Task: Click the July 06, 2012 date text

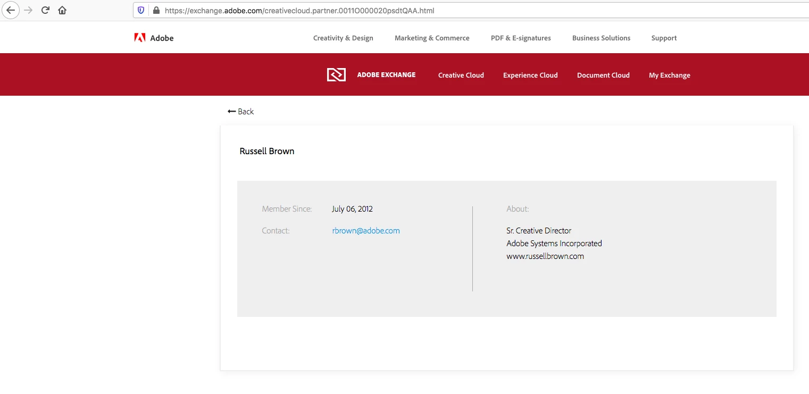Action: (x=352, y=209)
